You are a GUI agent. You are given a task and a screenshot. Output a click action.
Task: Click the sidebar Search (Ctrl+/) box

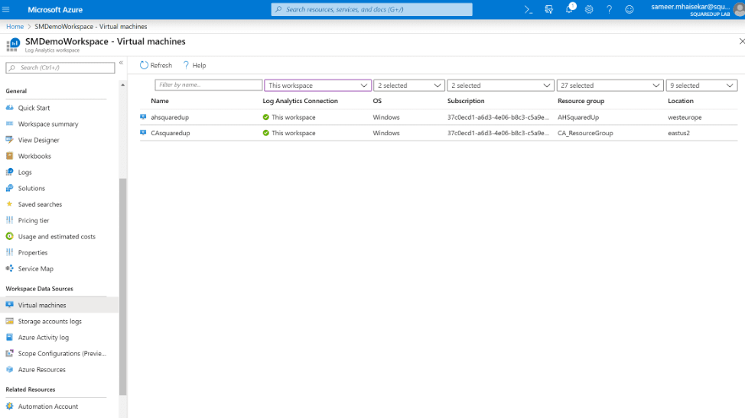click(60, 68)
